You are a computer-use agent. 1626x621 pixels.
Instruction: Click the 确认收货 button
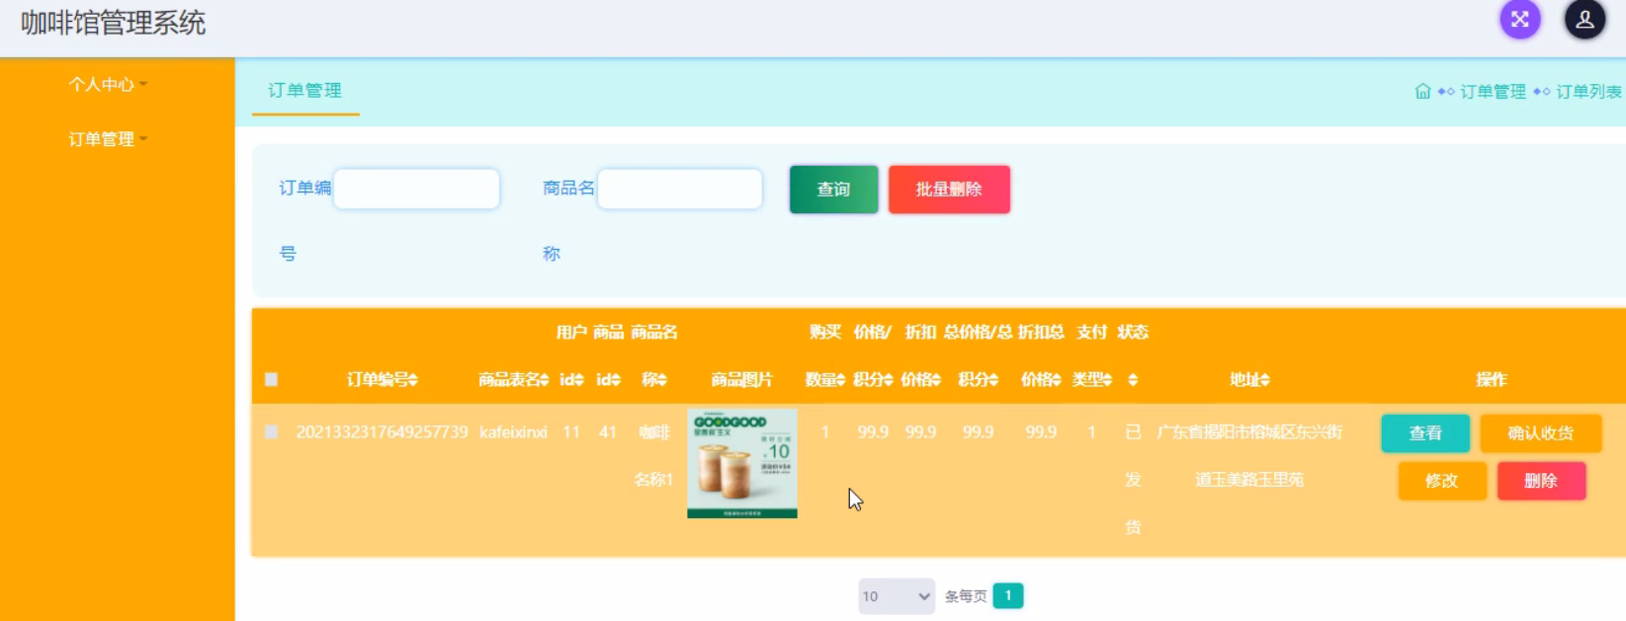[1540, 433]
